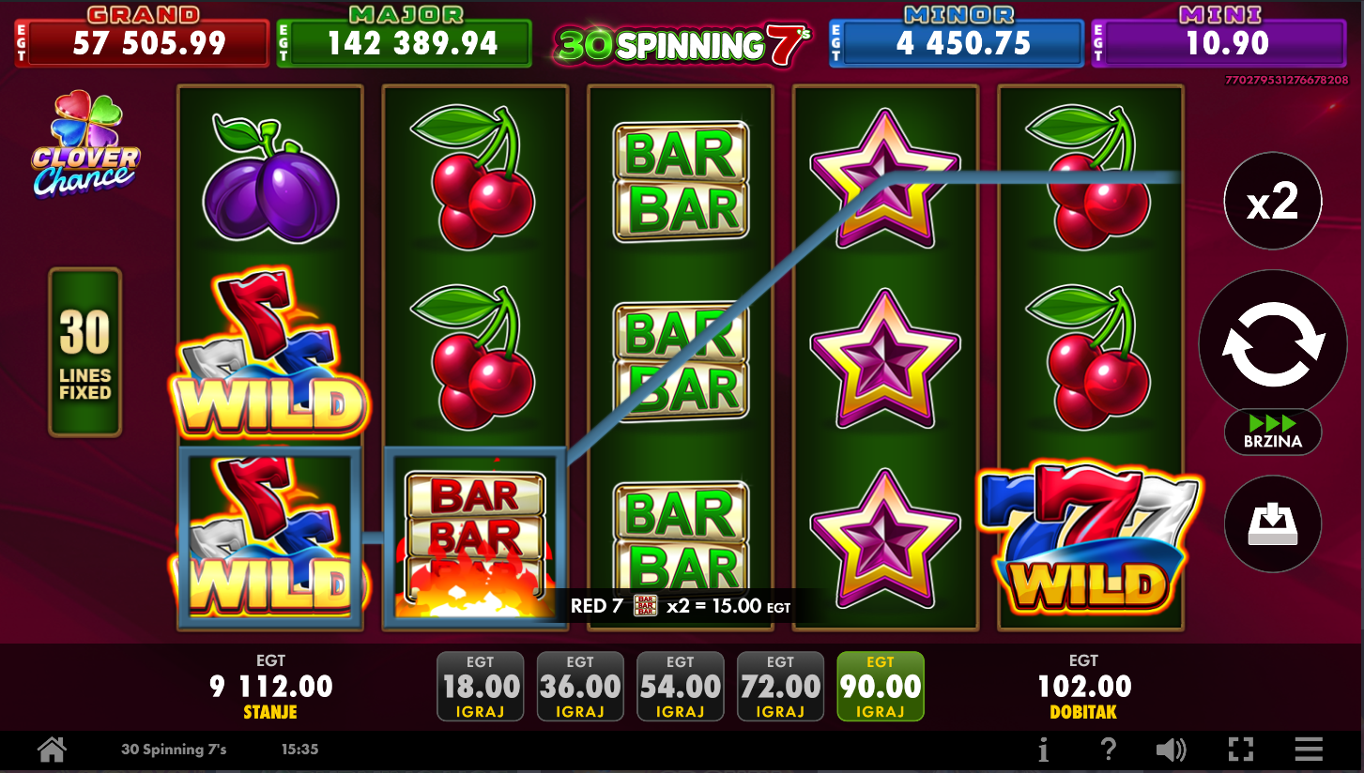This screenshot has height=773, width=1364.
Task: Click the Grand jackpot display
Action: 142,37
